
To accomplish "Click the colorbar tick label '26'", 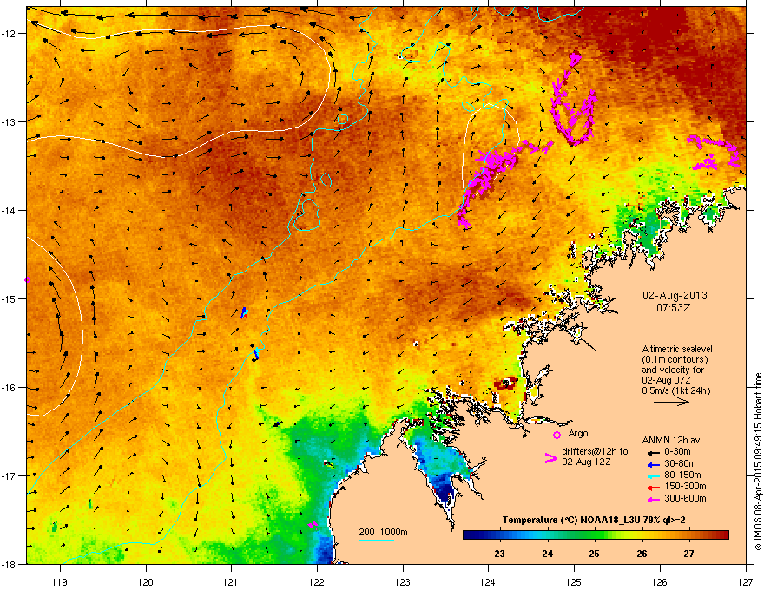I will pyautogui.click(x=642, y=554).
